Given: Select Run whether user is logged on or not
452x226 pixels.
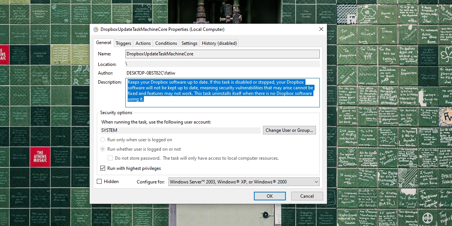Looking at the screenshot, I should 102,149.
